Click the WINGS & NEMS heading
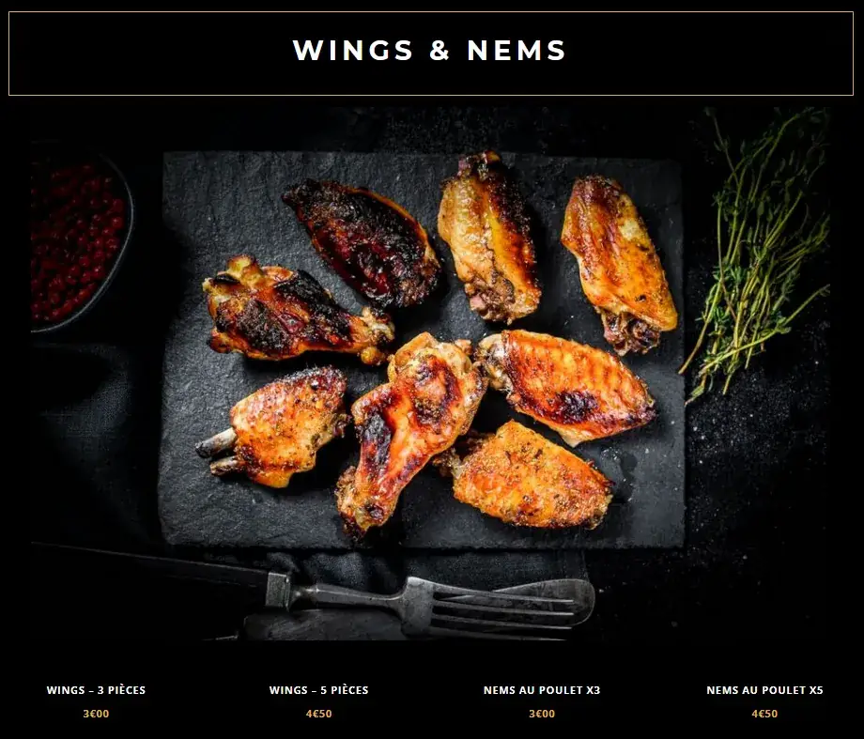864x739 pixels. coord(429,50)
